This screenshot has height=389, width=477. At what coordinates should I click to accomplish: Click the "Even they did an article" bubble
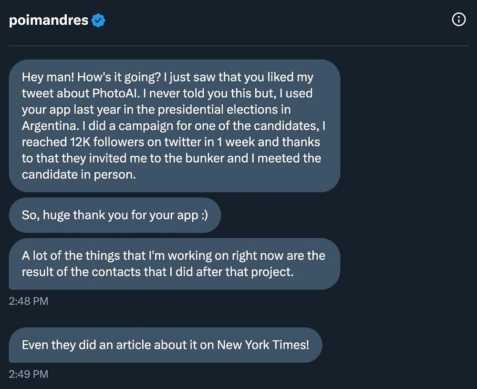(x=165, y=345)
